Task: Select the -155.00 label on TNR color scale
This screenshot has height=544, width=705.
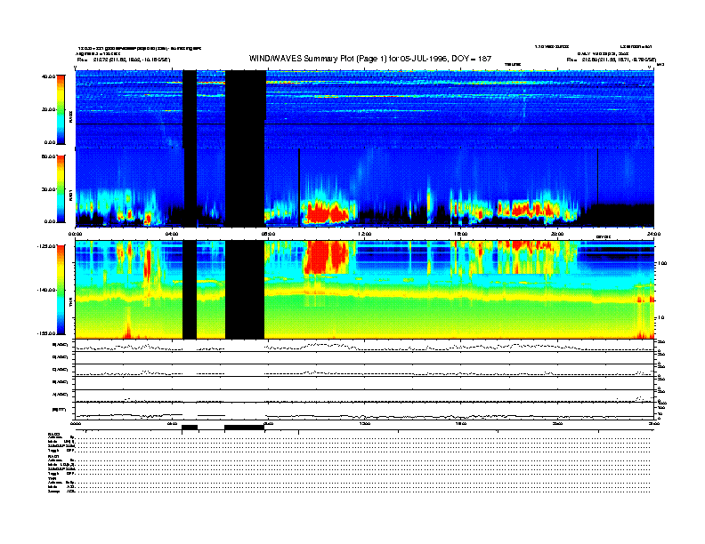Action: tap(47, 333)
